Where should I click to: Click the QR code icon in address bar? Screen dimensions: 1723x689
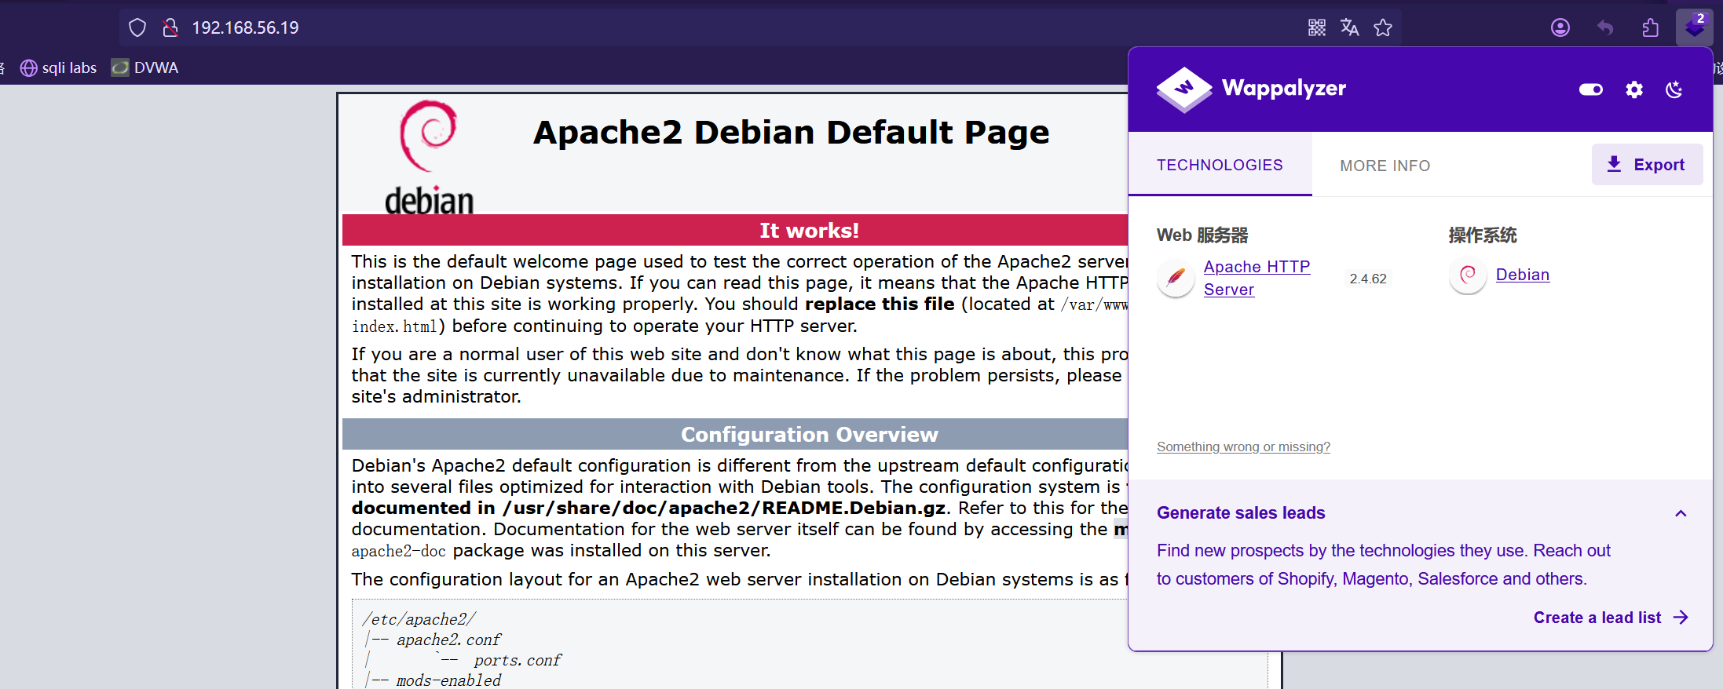pos(1317,27)
